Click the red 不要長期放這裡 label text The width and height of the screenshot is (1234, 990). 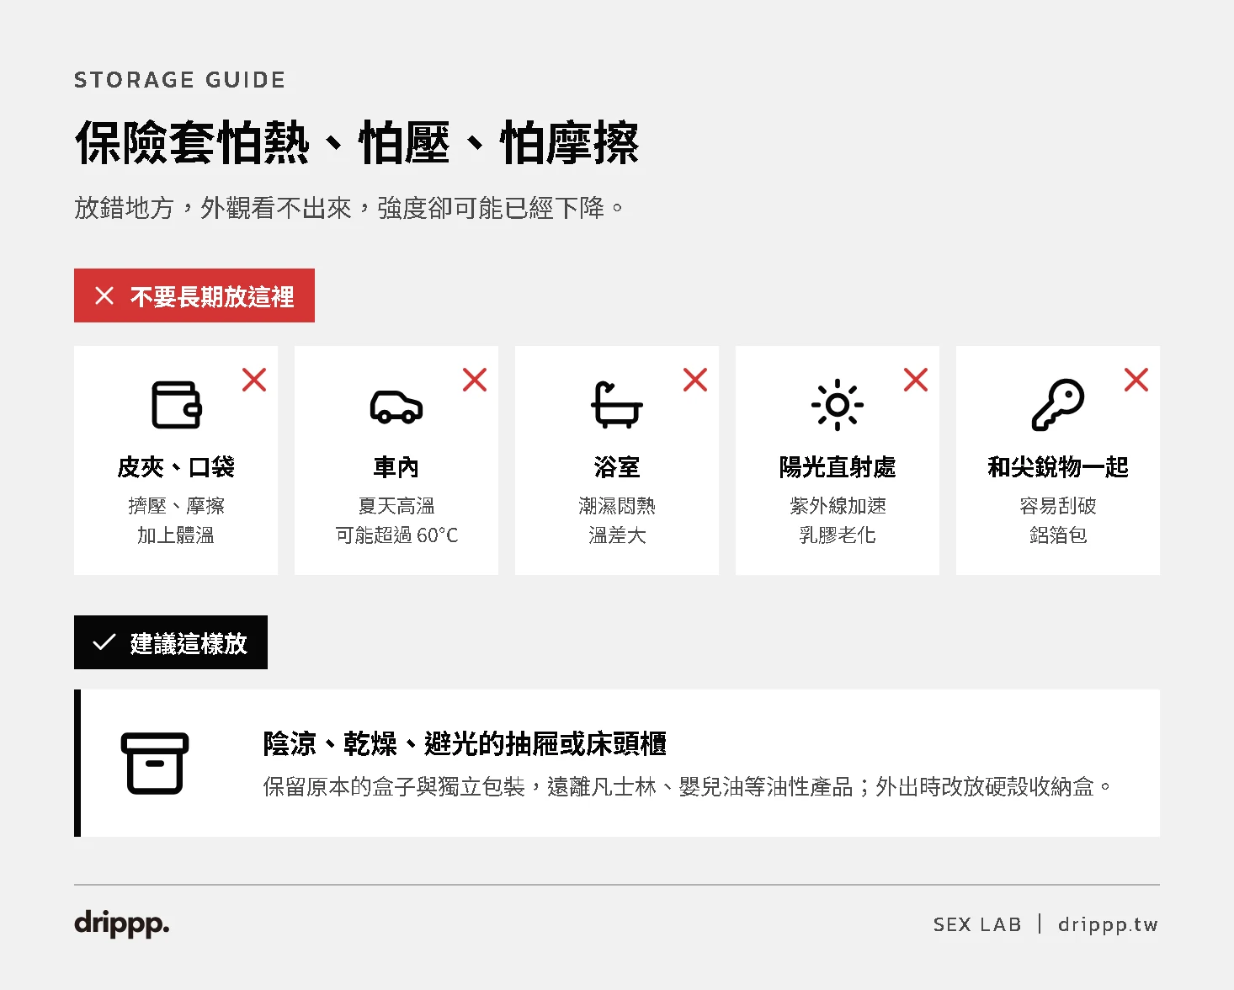212,296
